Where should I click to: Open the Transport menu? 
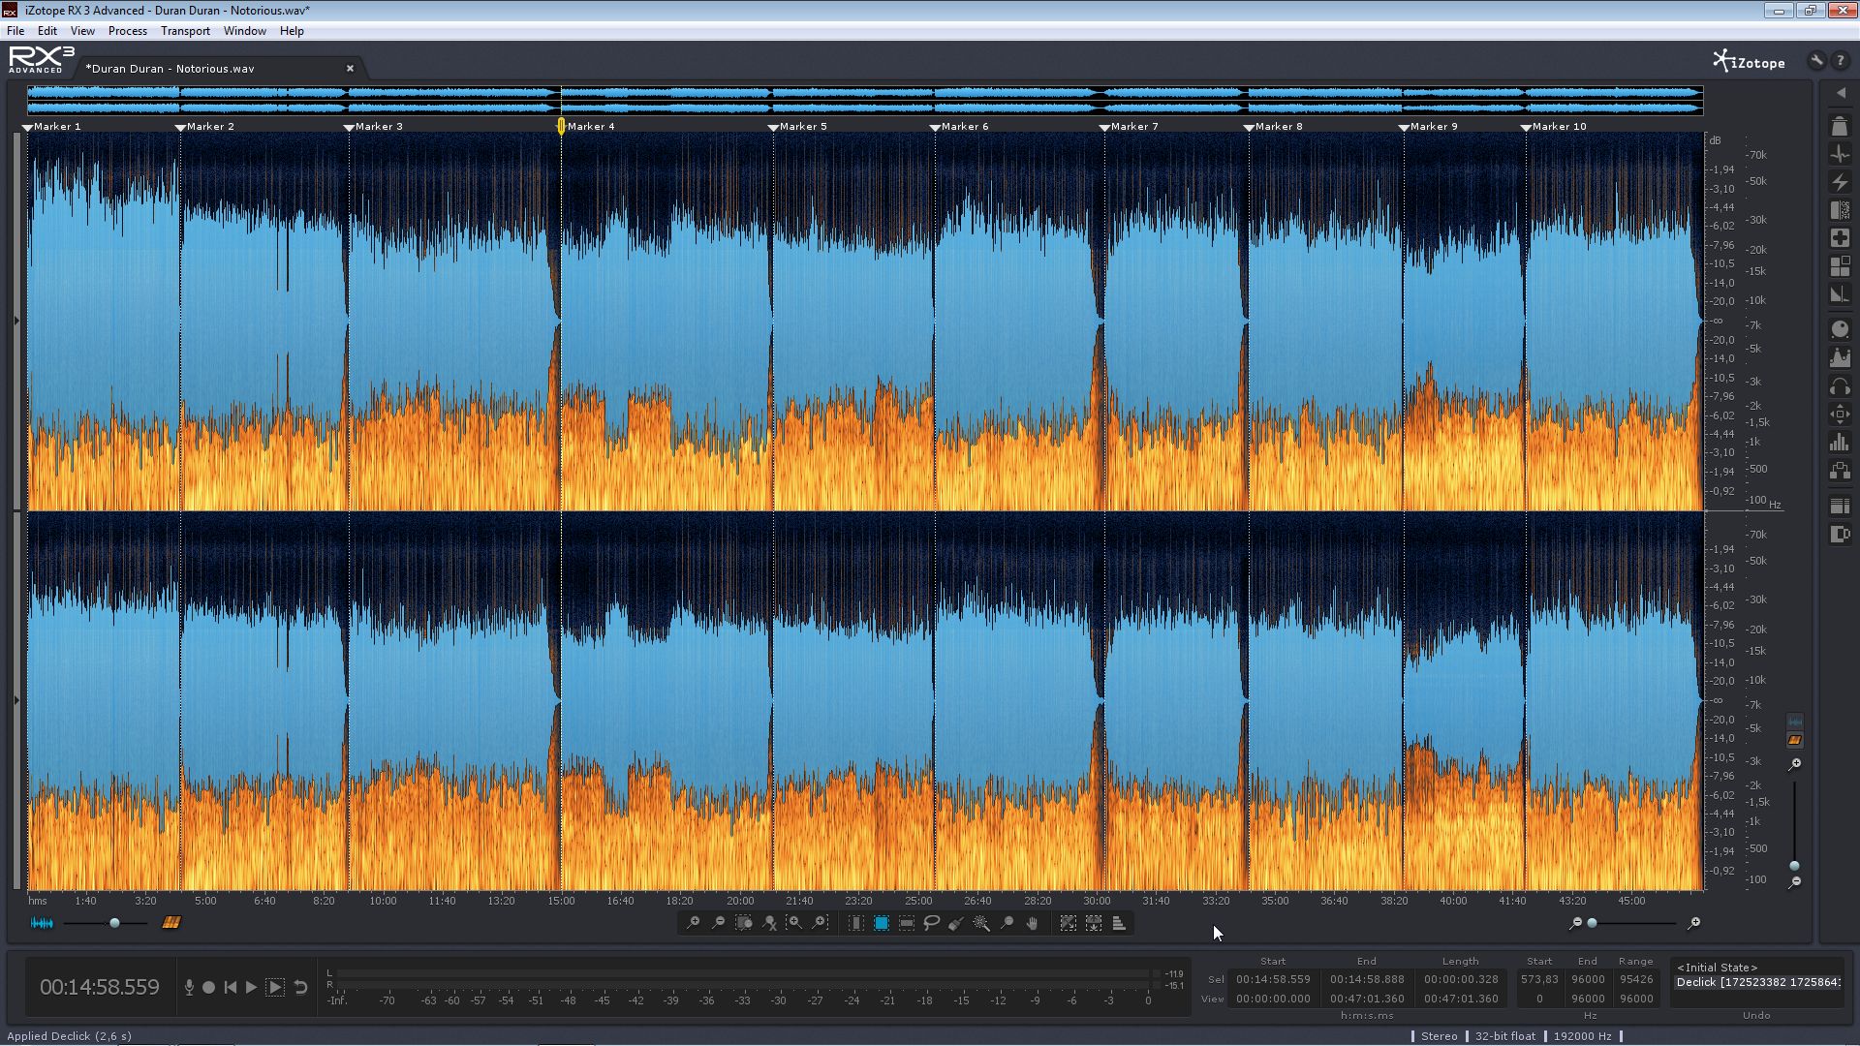[185, 31]
